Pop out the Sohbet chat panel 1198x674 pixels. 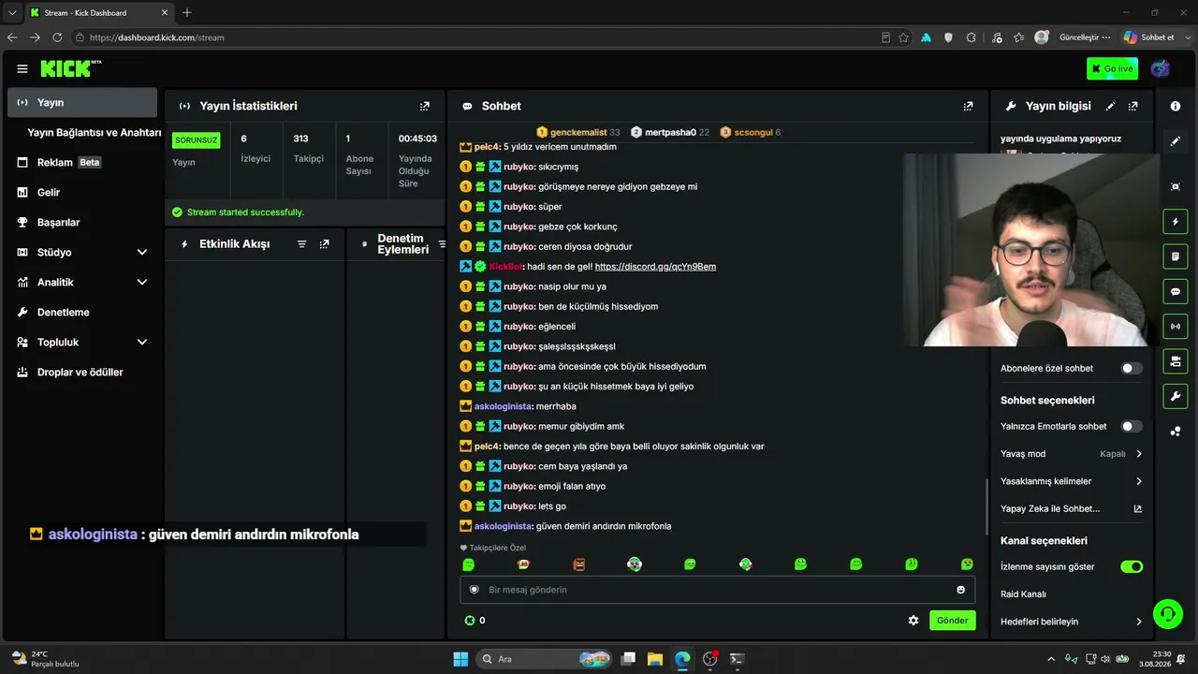968,106
